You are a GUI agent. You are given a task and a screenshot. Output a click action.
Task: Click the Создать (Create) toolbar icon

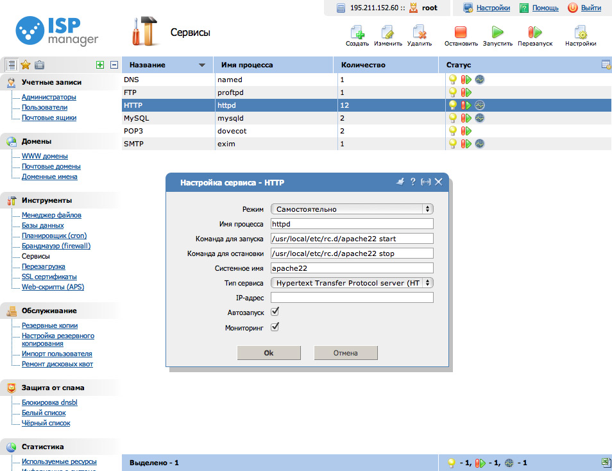coord(357,33)
